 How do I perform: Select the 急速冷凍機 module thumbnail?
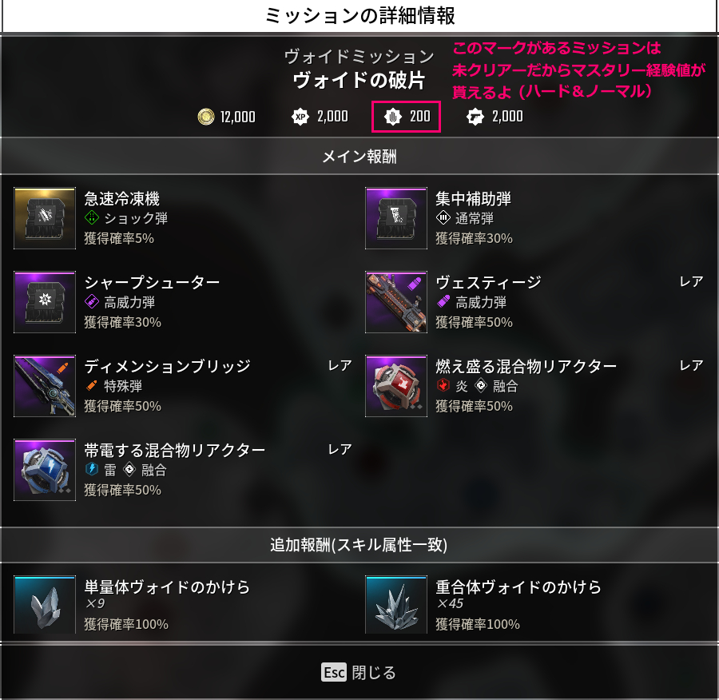pos(45,218)
